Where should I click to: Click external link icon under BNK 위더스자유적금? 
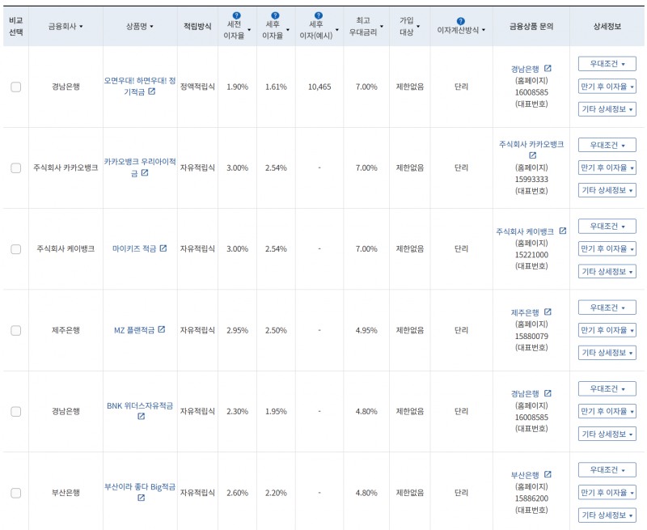click(x=141, y=416)
